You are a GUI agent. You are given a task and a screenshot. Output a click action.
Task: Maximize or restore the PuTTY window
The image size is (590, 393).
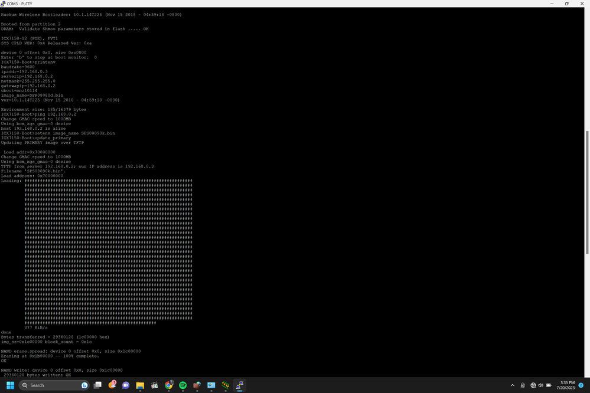567,4
